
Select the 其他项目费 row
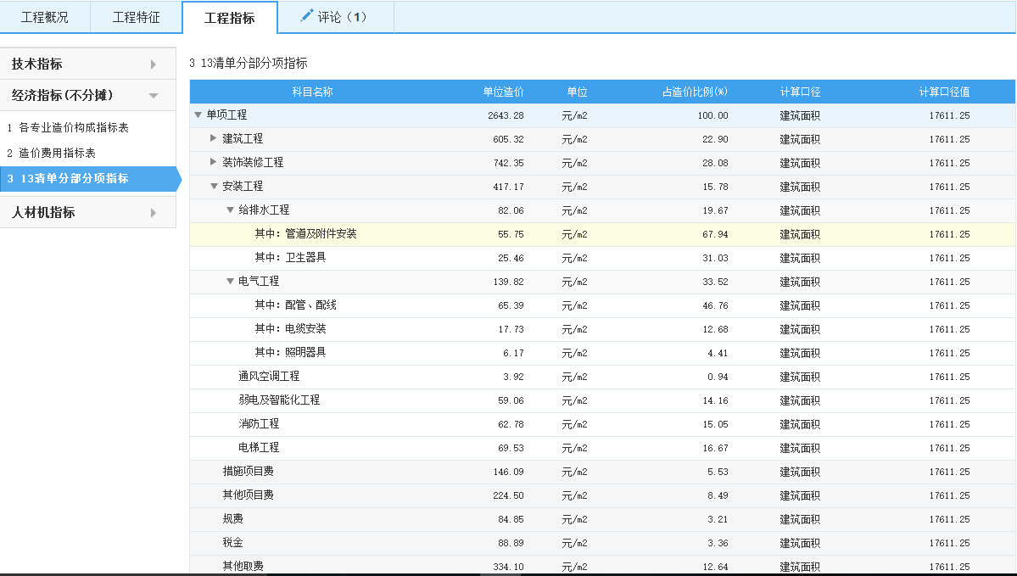point(602,495)
